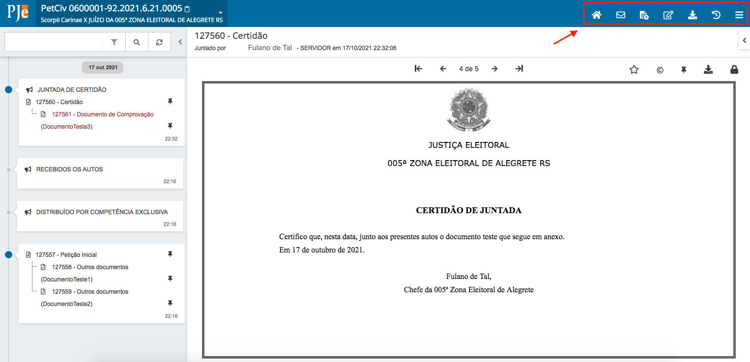Image resolution: width=750 pixels, height=362 pixels.
Task: Open the envelope messages icon
Action: point(621,15)
